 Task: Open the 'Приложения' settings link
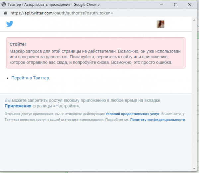point(18,106)
